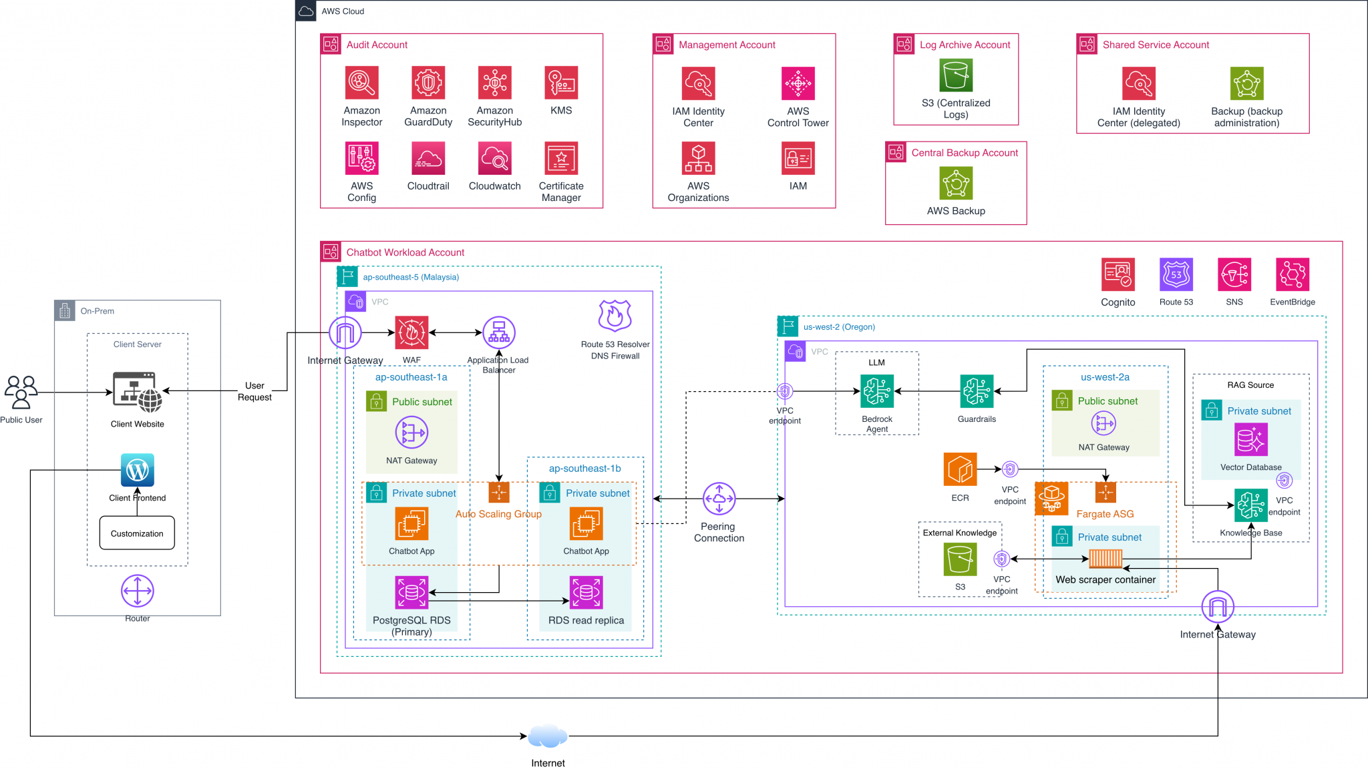
Task: Select the Amazon GuardDuty icon
Action: coord(428,83)
